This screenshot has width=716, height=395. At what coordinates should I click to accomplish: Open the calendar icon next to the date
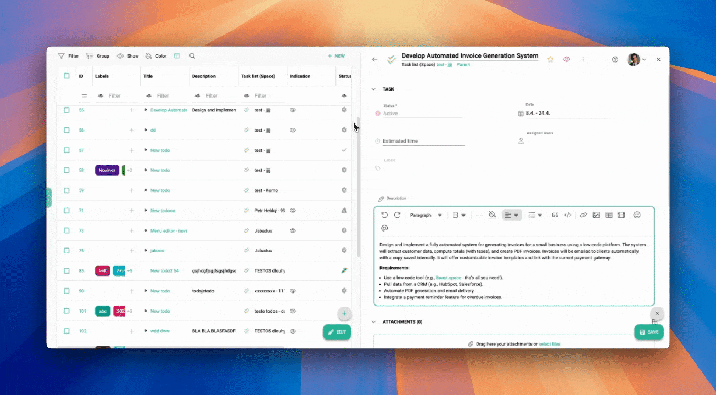(521, 113)
